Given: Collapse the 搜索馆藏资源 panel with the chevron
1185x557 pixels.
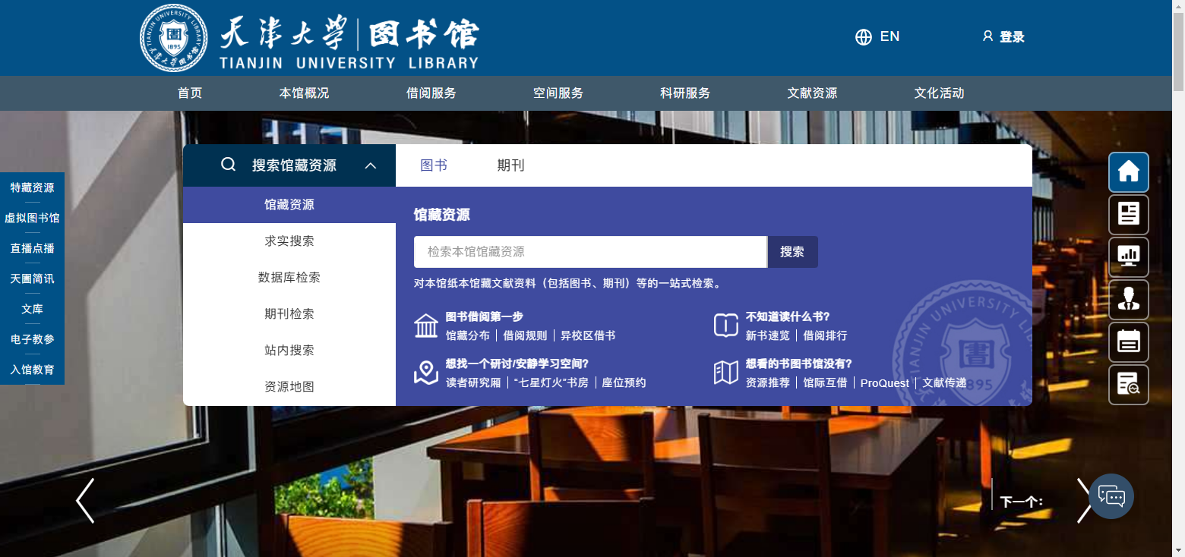Looking at the screenshot, I should click(371, 164).
